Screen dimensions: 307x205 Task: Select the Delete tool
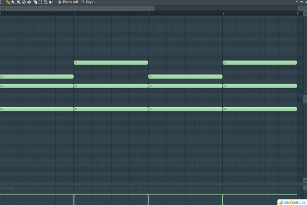24,2
